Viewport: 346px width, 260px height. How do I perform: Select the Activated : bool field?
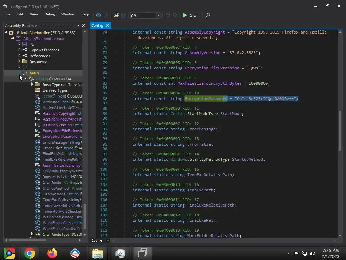62,102
